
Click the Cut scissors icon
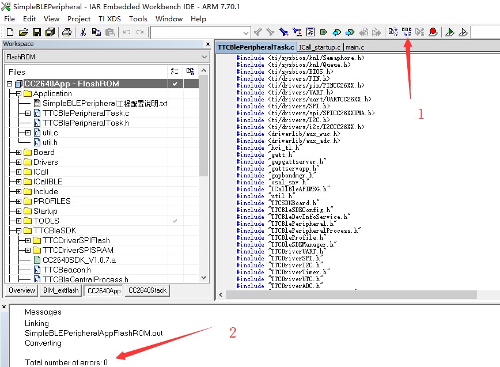(x=83, y=32)
